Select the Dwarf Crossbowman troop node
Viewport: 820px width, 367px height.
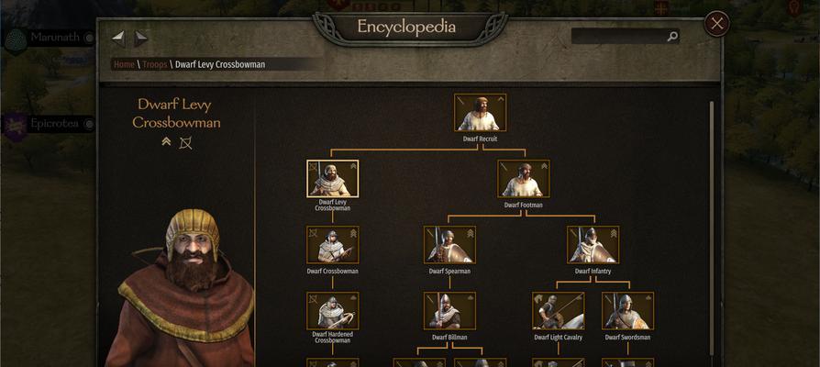click(x=333, y=245)
